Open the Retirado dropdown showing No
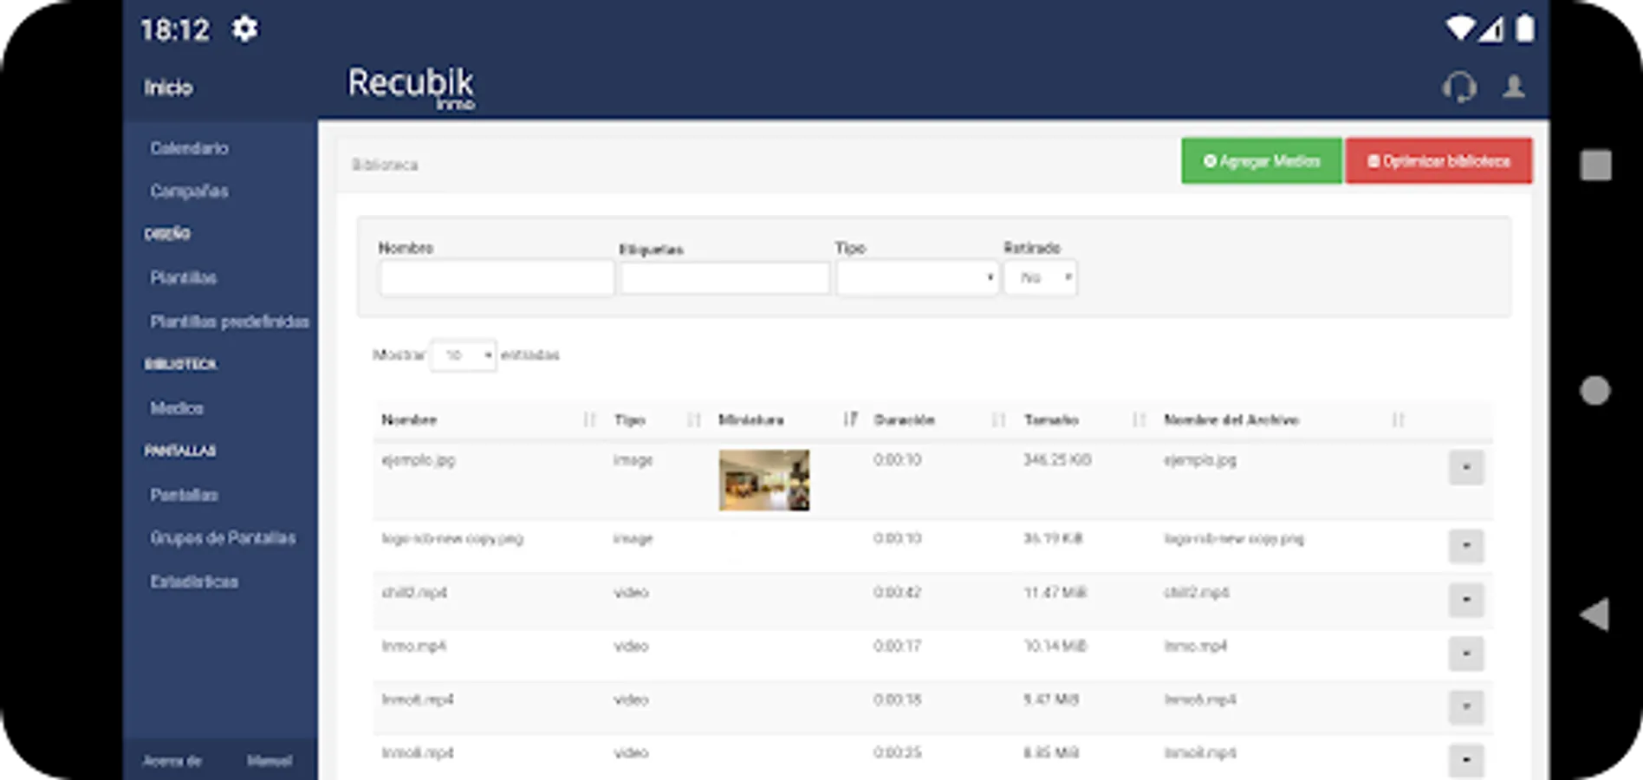 tap(1040, 278)
